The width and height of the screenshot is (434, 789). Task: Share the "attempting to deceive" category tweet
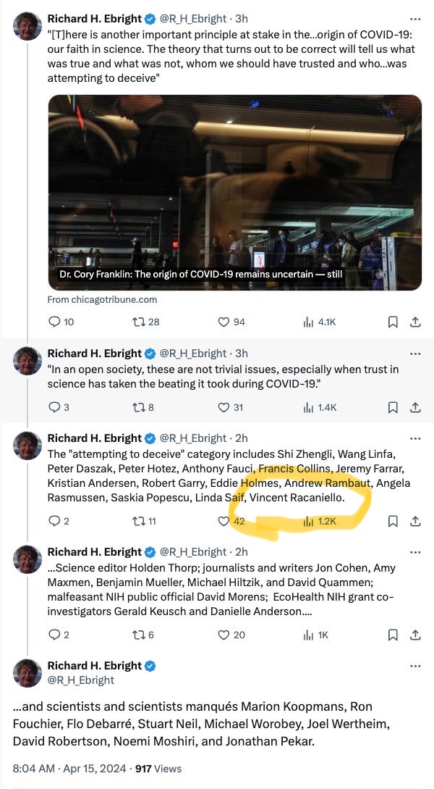pos(415,522)
